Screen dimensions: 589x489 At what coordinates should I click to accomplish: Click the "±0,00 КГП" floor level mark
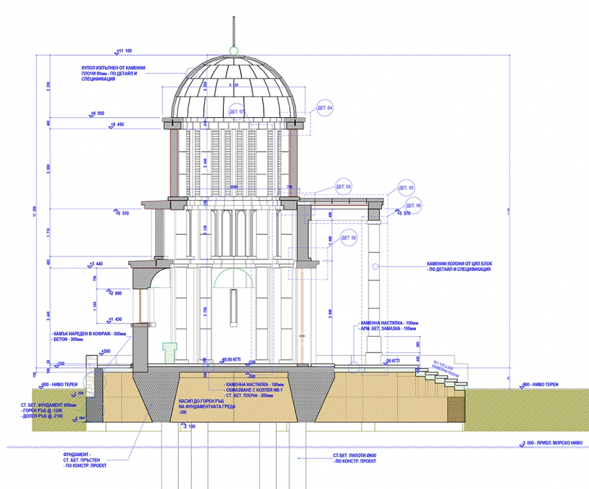tap(231, 360)
